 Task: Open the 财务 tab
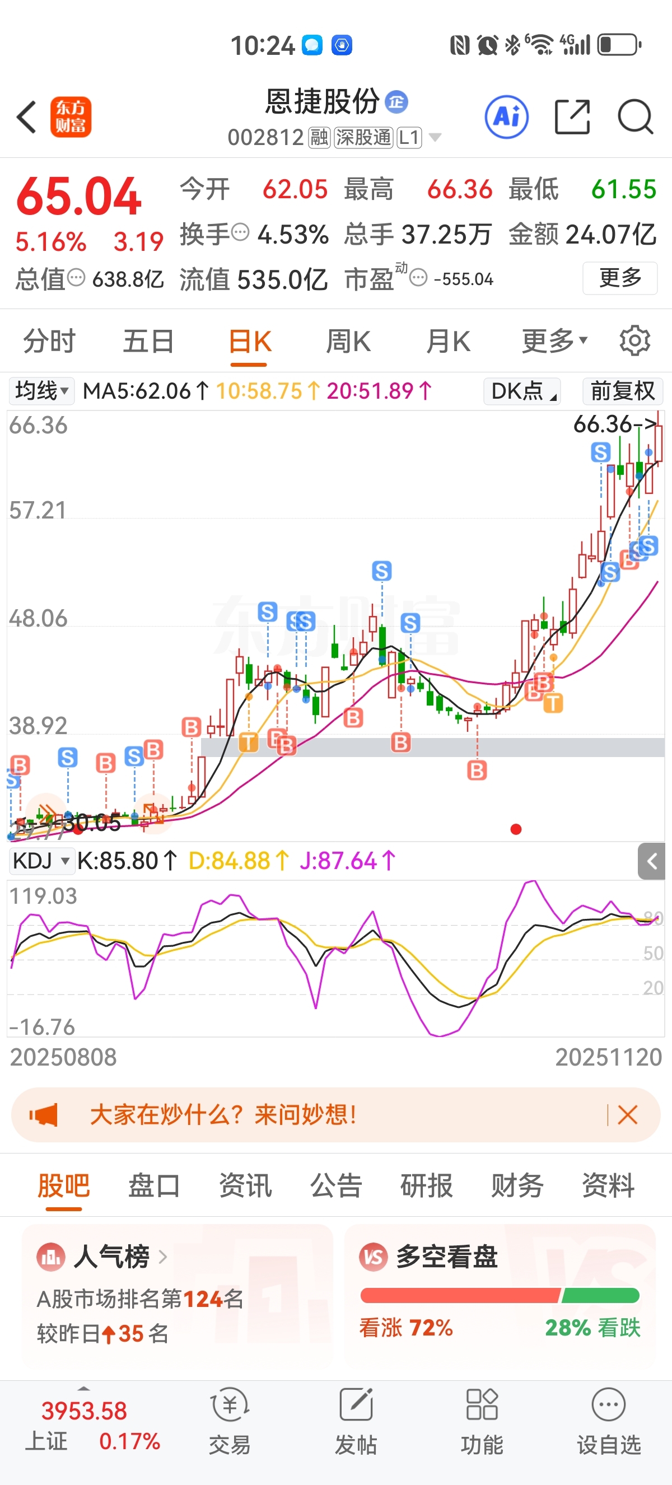pyautogui.click(x=517, y=1185)
